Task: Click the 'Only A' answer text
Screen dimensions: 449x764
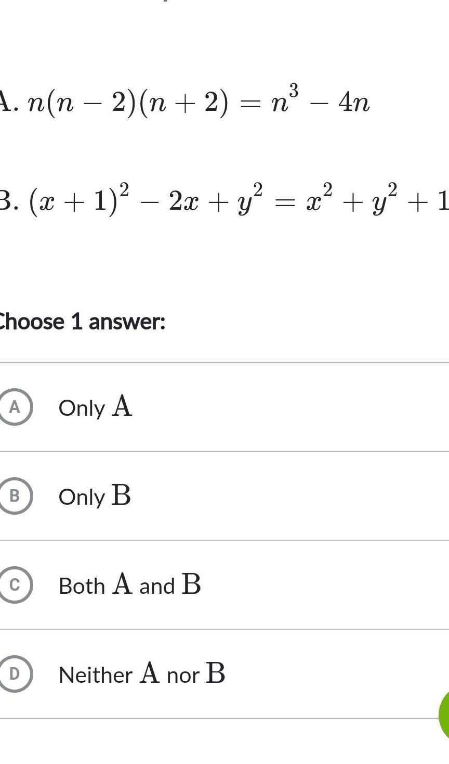Action: click(96, 407)
